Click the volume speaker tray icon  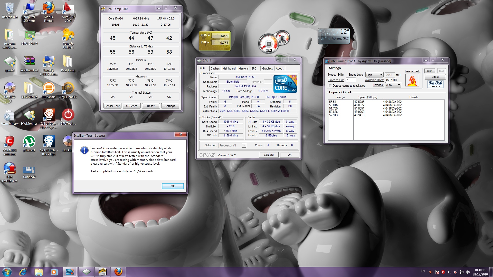[x=468, y=272]
